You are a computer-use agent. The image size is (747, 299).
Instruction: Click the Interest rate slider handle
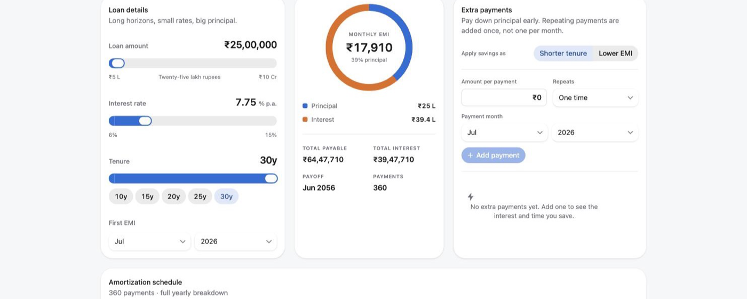pyautogui.click(x=145, y=121)
